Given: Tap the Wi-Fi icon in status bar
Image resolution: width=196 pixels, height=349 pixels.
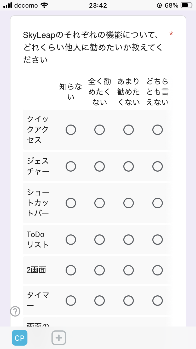Looking at the screenshot, I should pos(45,5).
